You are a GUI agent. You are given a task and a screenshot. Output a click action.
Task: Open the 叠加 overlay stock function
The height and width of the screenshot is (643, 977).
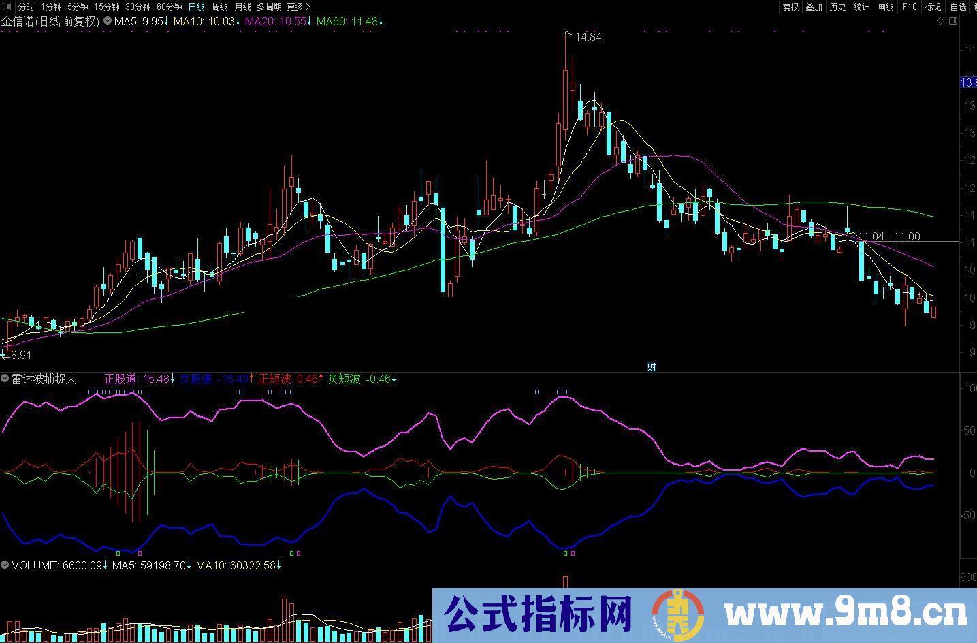814,7
